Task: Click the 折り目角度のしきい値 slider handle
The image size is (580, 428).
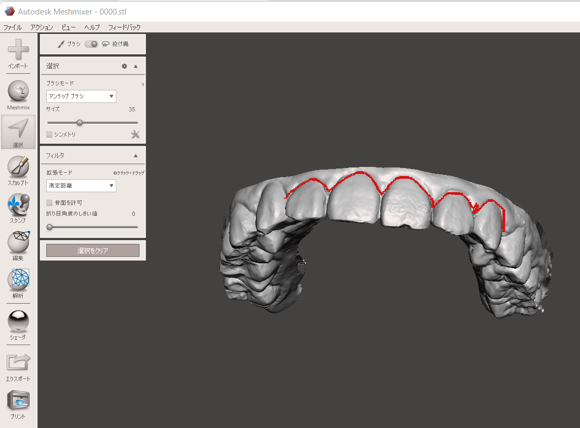Action: 50,227
